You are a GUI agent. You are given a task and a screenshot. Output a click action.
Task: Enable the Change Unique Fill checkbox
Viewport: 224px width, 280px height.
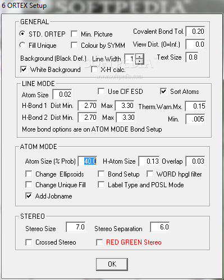[29, 185]
